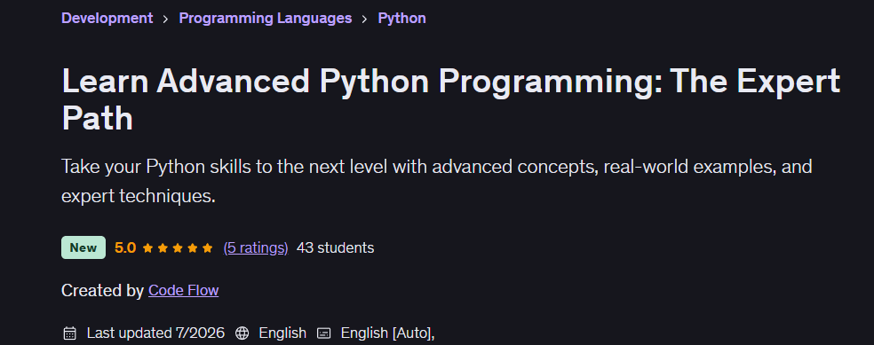
Task: Click the 43 students text
Action: (x=336, y=247)
